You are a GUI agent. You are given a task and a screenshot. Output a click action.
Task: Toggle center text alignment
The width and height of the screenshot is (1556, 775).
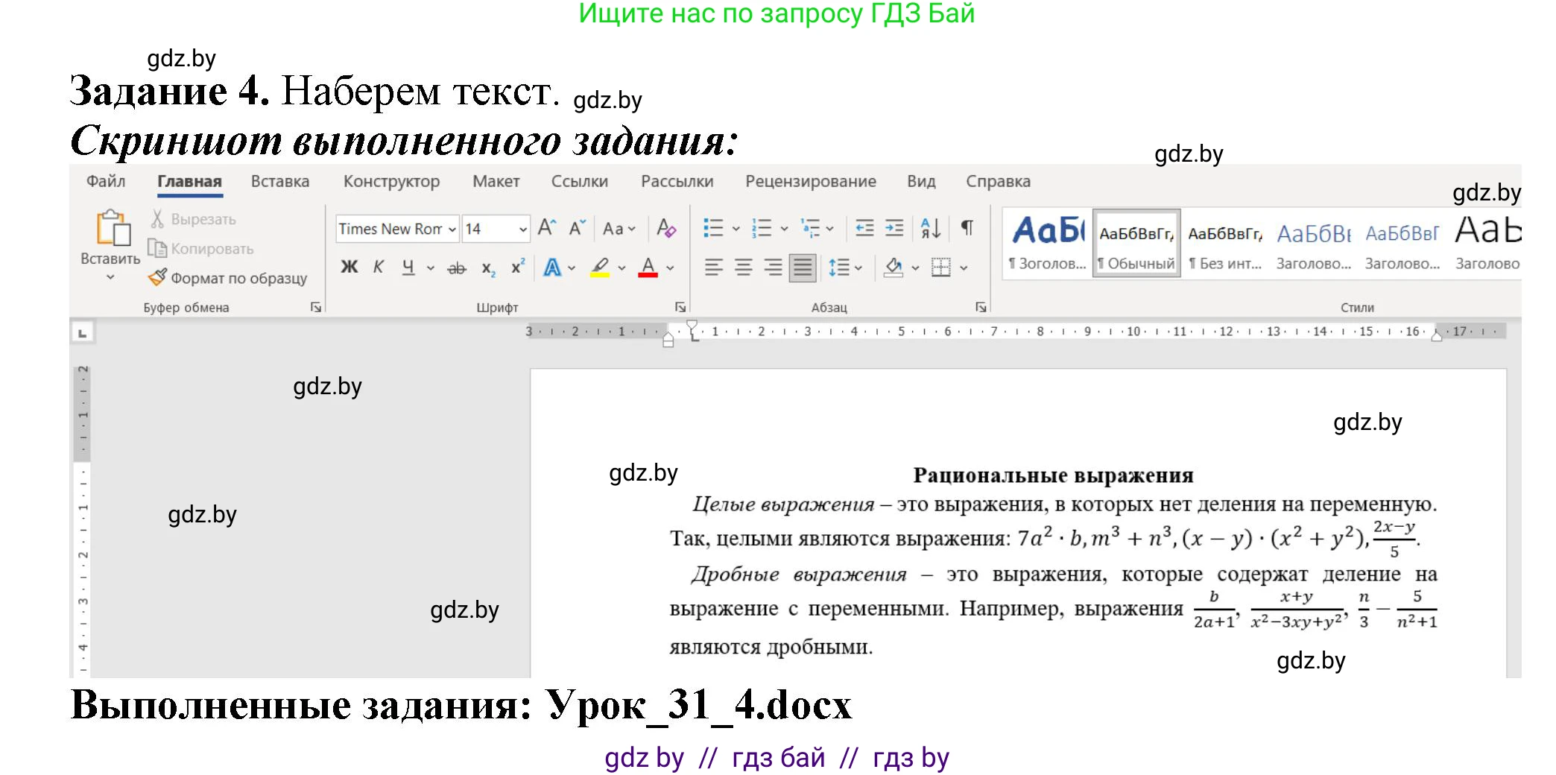[744, 267]
